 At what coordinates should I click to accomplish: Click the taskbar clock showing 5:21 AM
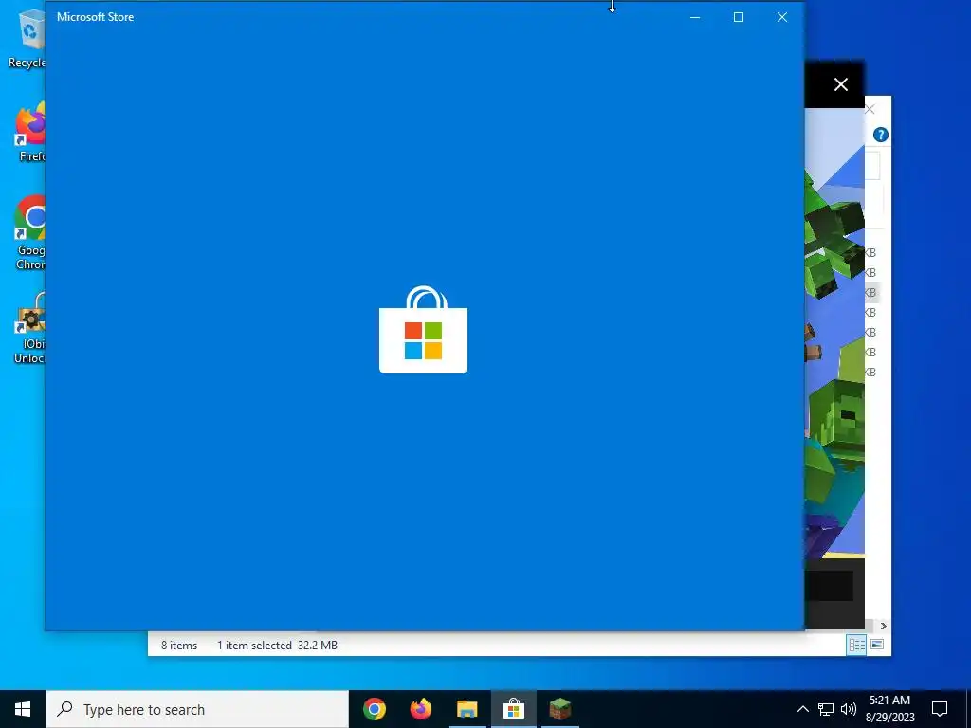point(889,709)
